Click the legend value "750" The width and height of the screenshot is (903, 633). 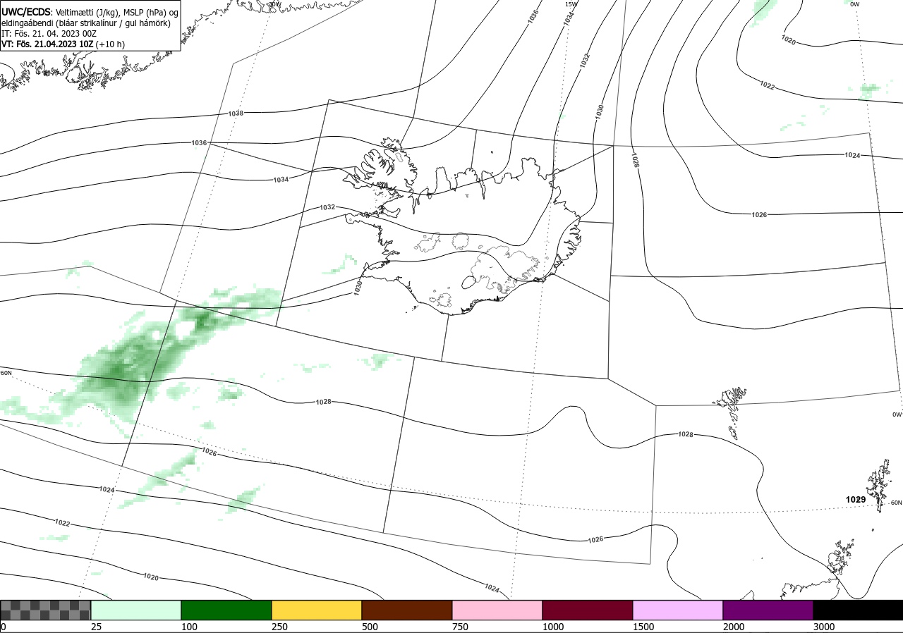pyautogui.click(x=460, y=627)
